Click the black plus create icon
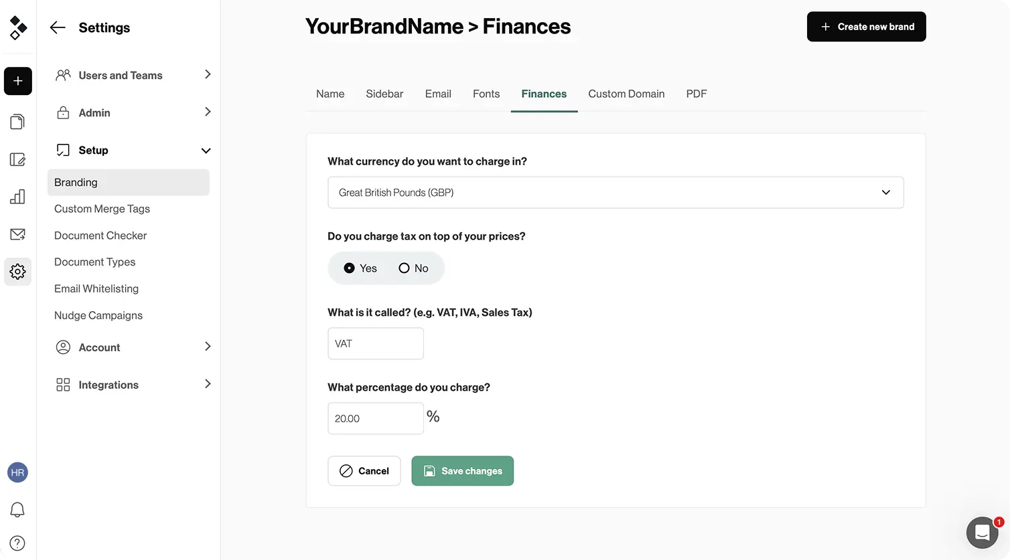The width and height of the screenshot is (1010, 560). [18, 81]
